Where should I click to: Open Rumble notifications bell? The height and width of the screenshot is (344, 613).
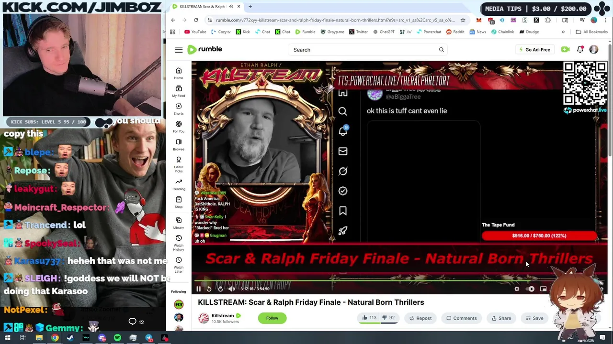point(580,49)
